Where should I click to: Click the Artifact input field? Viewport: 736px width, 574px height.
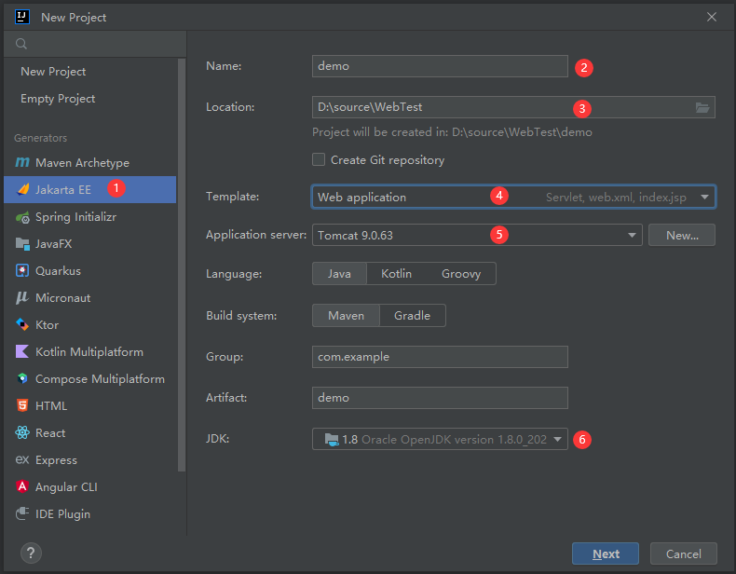click(440, 398)
